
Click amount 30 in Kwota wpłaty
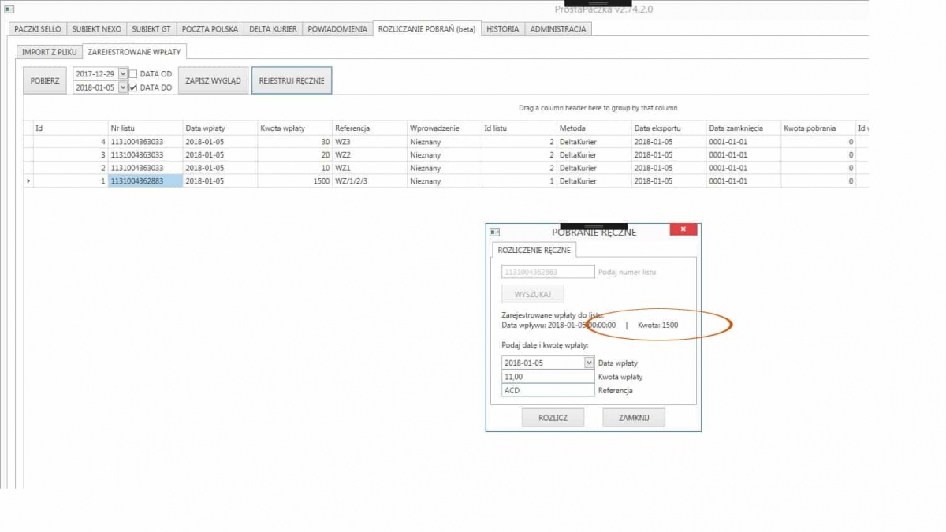(x=294, y=142)
